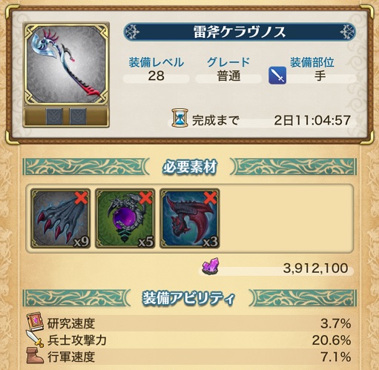Select the blue claw material x9

click(x=61, y=218)
